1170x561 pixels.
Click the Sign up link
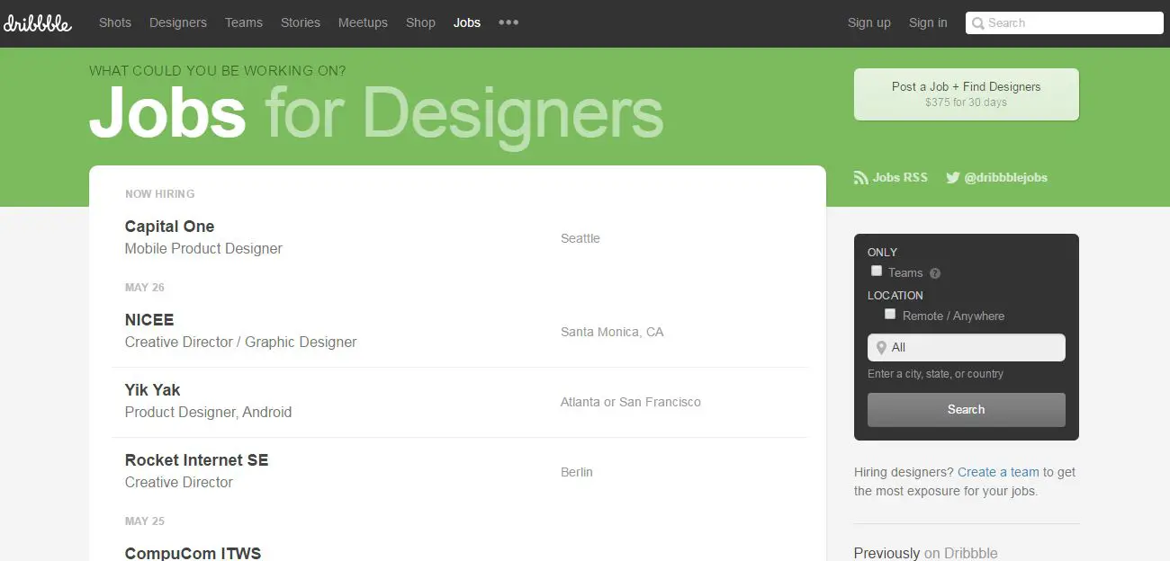(x=869, y=22)
